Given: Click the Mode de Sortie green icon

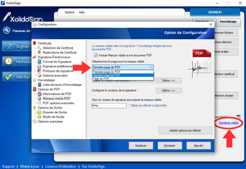Looking at the screenshot, I should click(39, 117).
